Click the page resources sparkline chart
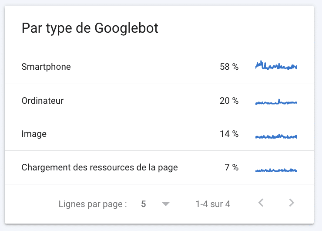Image resolution: width=322 pixels, height=231 pixels. [x=276, y=170]
